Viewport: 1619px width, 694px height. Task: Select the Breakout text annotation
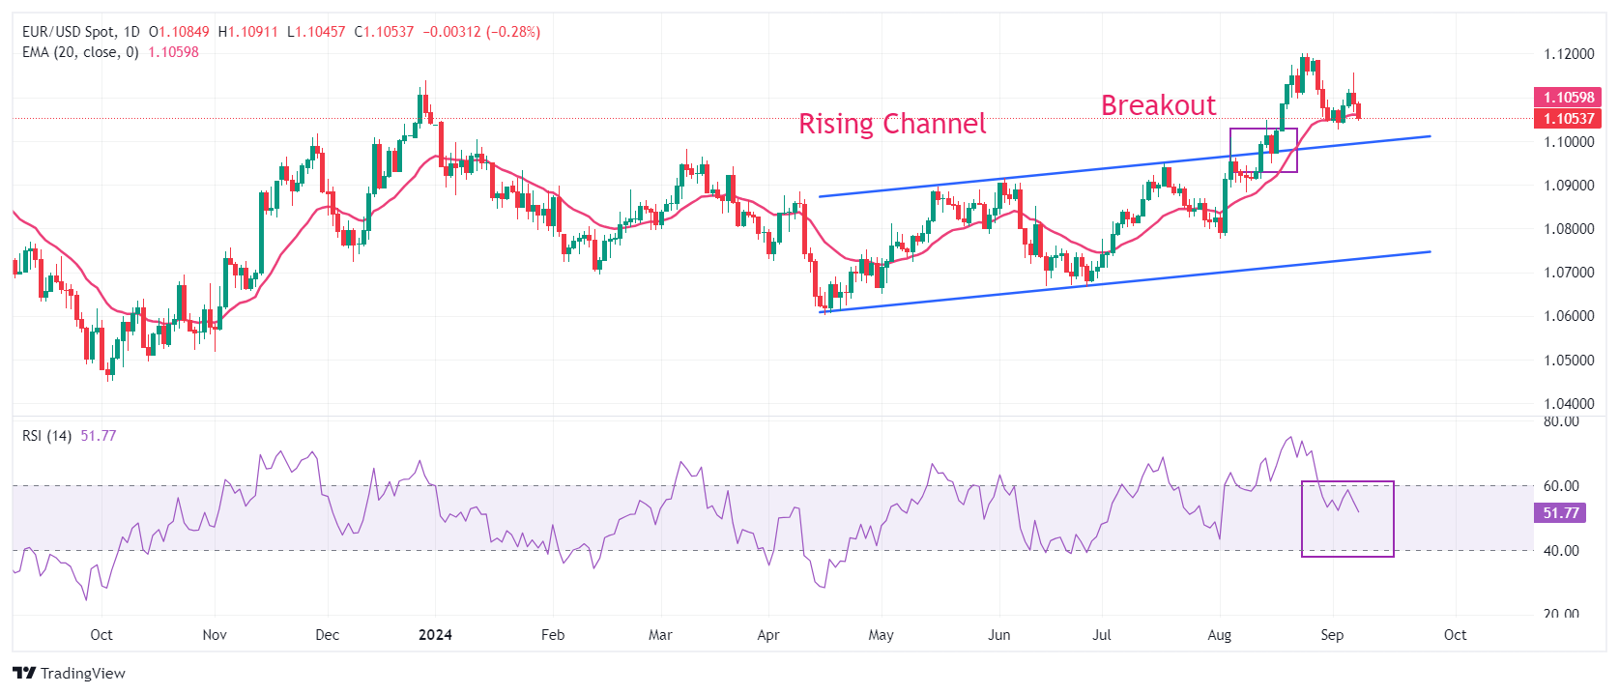[x=1158, y=104]
